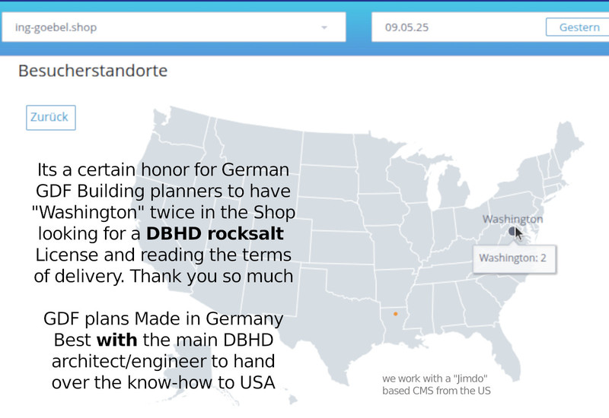The image size is (609, 418).
Task: Click the Washington label on the map
Action: point(512,219)
